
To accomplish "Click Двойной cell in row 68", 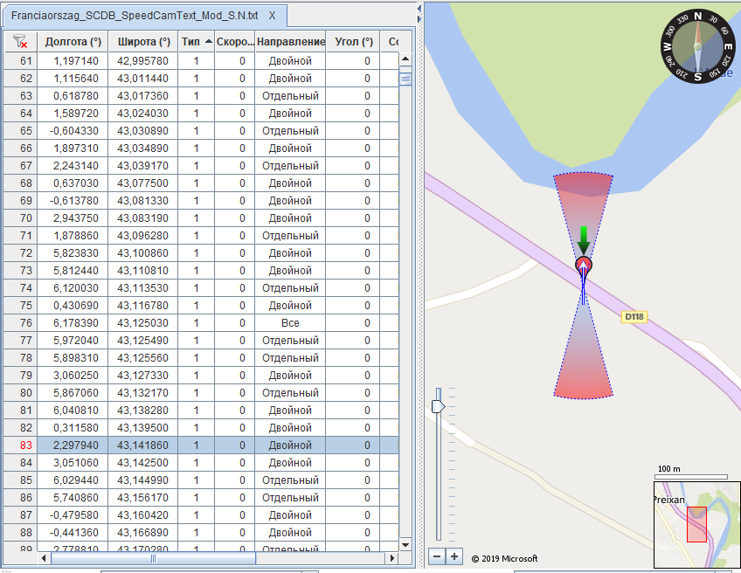I will [x=290, y=183].
